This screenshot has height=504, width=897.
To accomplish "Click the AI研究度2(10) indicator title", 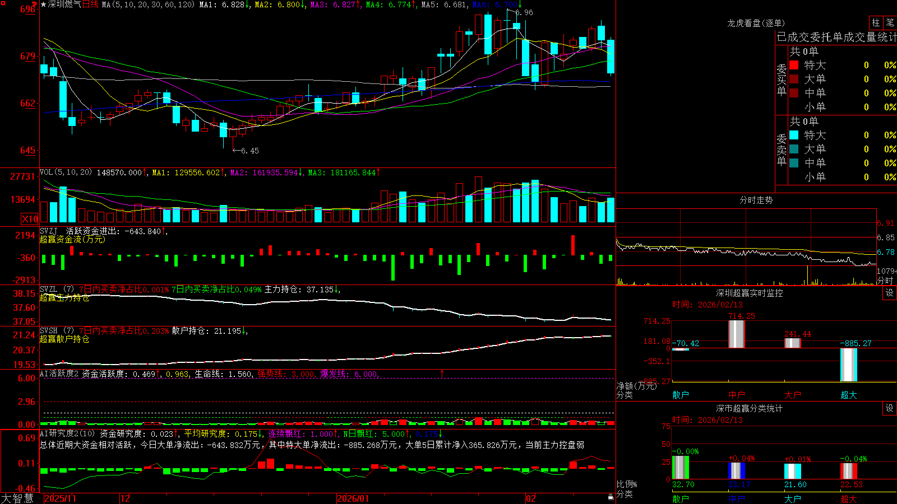I will [x=67, y=433].
